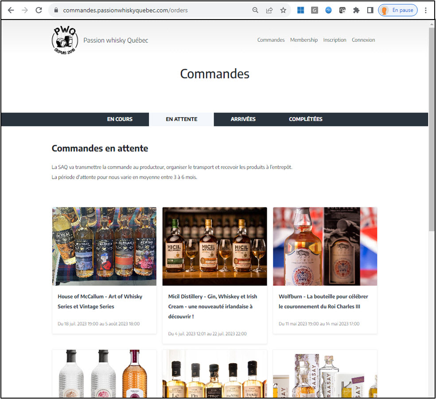Open the Connexion menu item
The width and height of the screenshot is (436, 399).
click(363, 40)
